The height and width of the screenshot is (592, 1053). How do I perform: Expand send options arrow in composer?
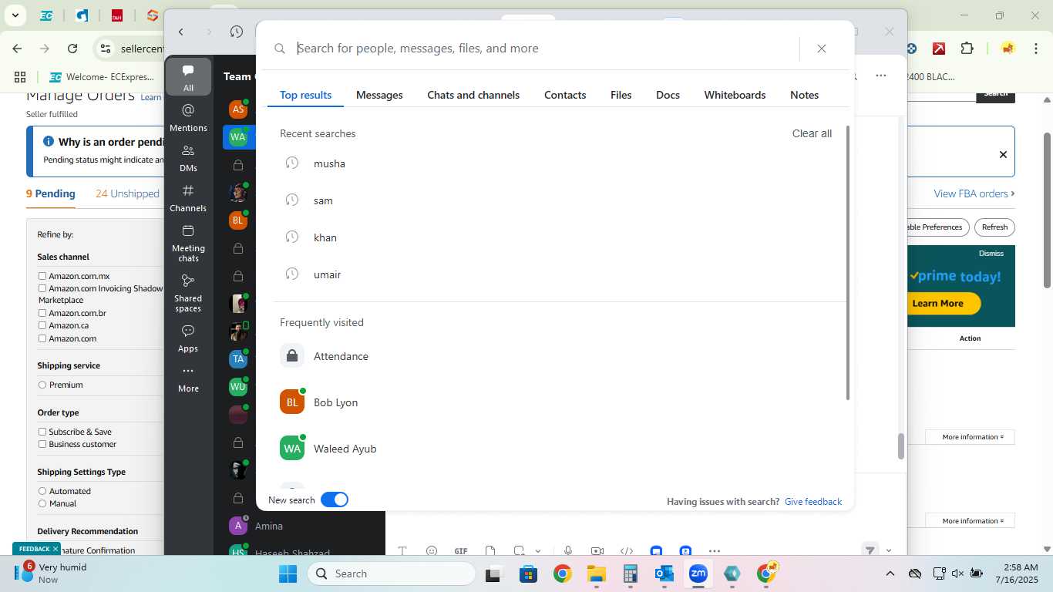889,550
